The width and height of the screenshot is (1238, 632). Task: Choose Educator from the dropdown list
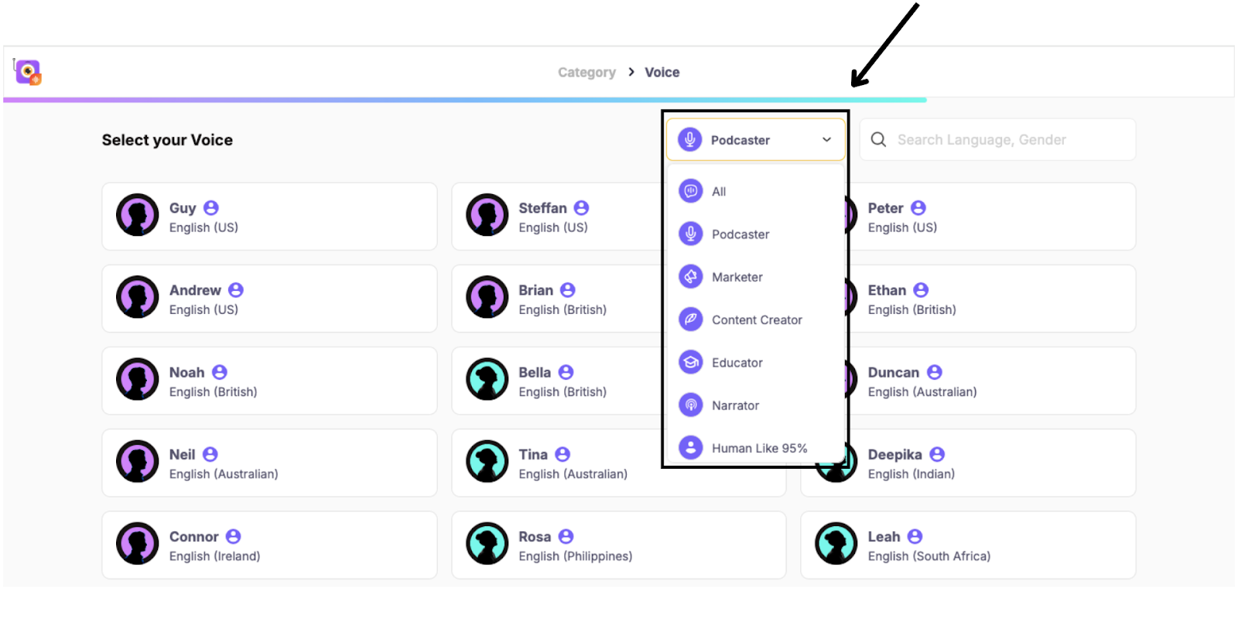click(x=756, y=362)
